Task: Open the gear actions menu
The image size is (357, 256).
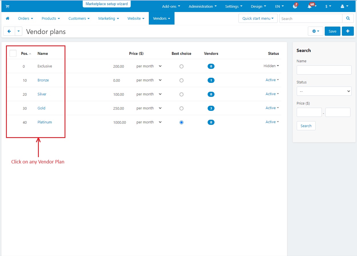Action: 315,31
